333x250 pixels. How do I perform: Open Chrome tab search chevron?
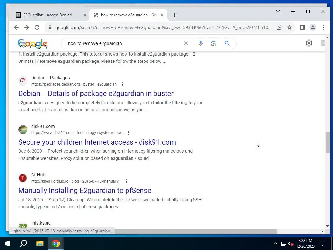(x=278, y=11)
